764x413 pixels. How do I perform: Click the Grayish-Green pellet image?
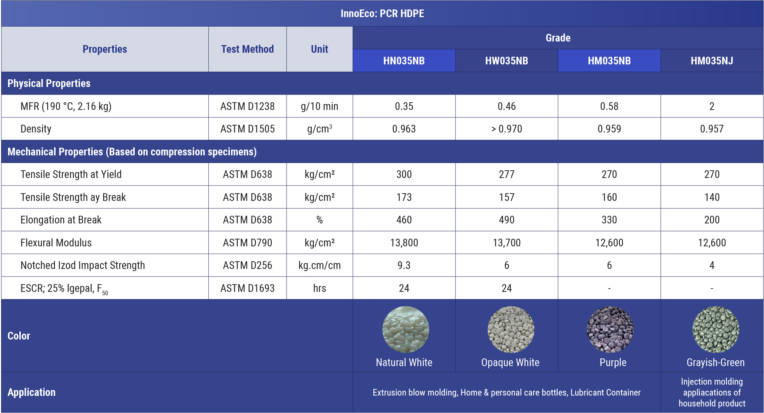pos(715,329)
